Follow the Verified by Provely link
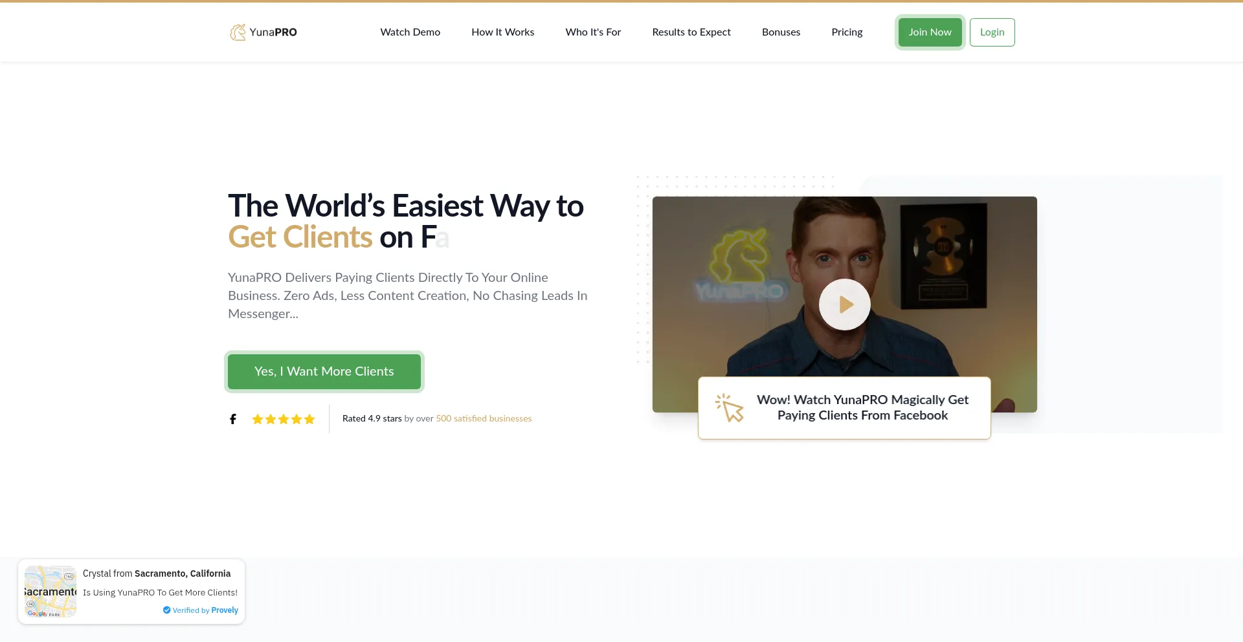 (x=205, y=610)
